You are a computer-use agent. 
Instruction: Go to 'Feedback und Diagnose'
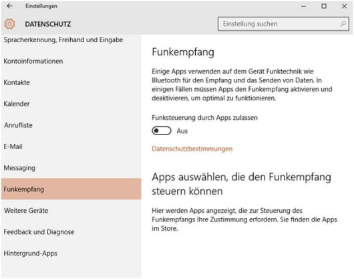(71, 231)
